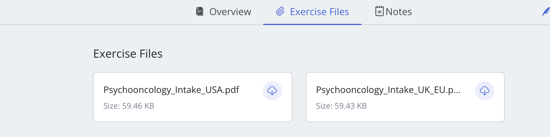Click the '.pdf' extension of the USA file
Viewport: 550px width, 137px height.
pyautogui.click(x=232, y=90)
